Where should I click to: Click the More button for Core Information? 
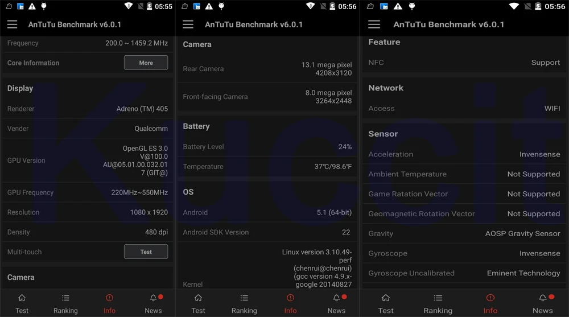[146, 63]
